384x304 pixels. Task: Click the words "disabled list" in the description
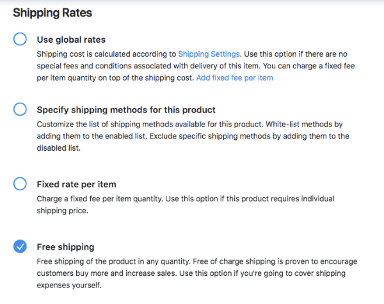click(x=59, y=148)
